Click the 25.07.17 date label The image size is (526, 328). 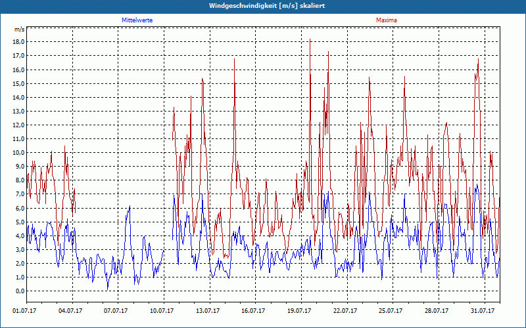391,311
